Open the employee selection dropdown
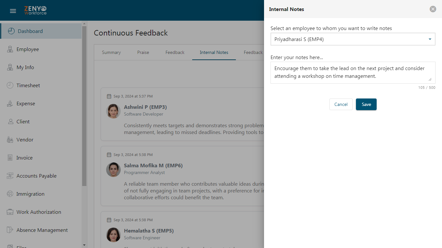Screen dimensions: 442x248 click(x=353, y=39)
